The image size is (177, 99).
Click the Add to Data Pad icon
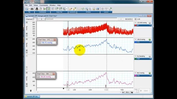click(x=57, y=9)
